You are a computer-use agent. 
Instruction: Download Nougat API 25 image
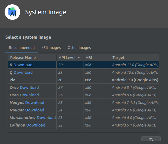[35, 103]
